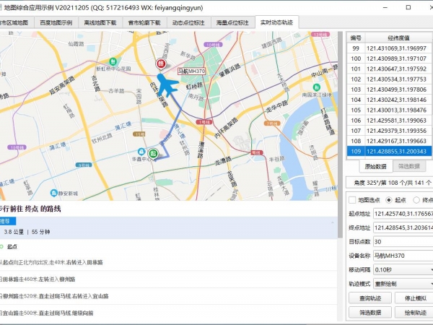The width and height of the screenshot is (433, 325).
Task: Click the 设备名称 input field
Action: 403,255
